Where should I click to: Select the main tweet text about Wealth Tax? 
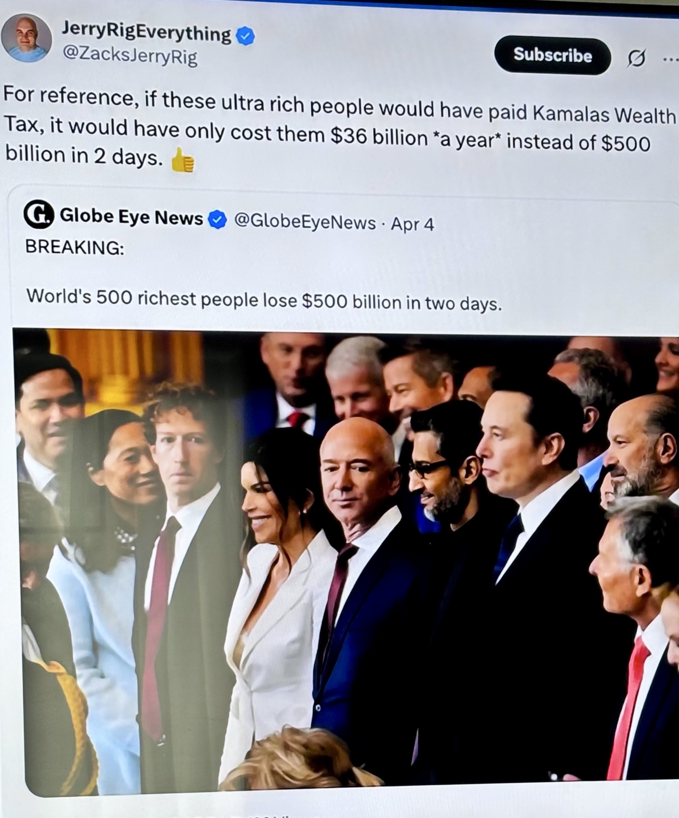pos(339,128)
